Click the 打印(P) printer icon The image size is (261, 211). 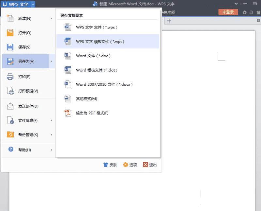10,77
